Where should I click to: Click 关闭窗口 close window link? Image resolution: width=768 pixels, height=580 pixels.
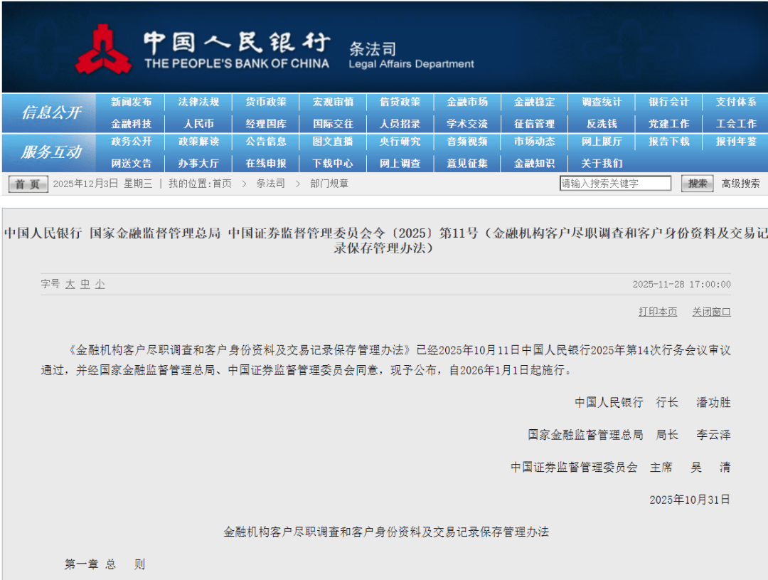[x=711, y=312]
